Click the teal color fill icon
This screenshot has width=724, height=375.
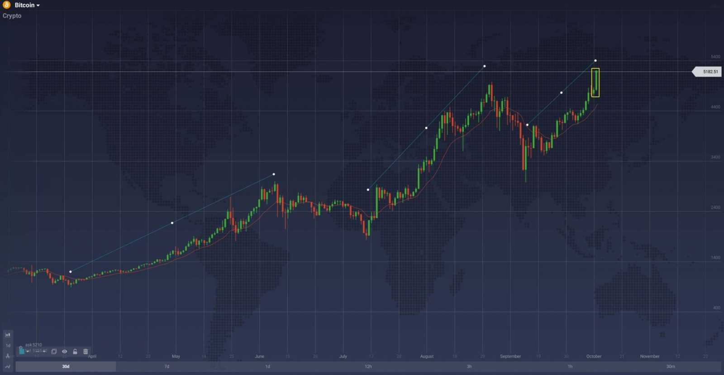click(x=22, y=350)
